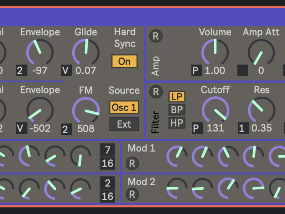Click the Volume knob

[x=215, y=51]
